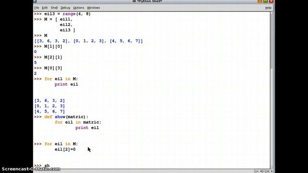Open the Shell menu
Viewport: 308px width, 173px height.
(x=54, y=8)
